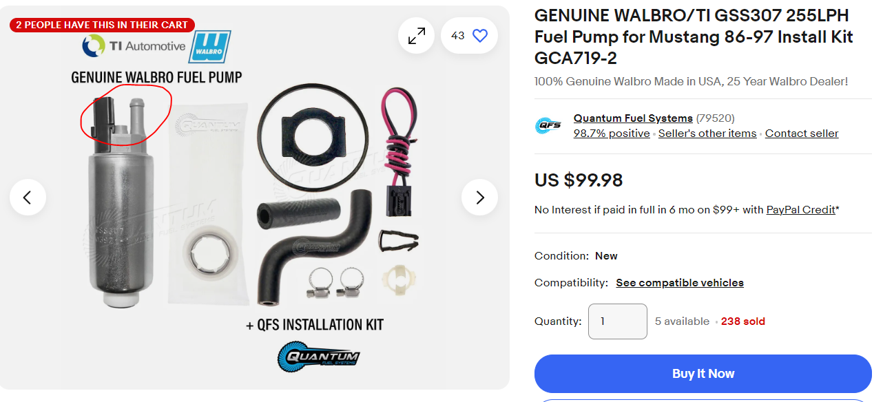View the 98.7% positive feedback

coord(612,134)
